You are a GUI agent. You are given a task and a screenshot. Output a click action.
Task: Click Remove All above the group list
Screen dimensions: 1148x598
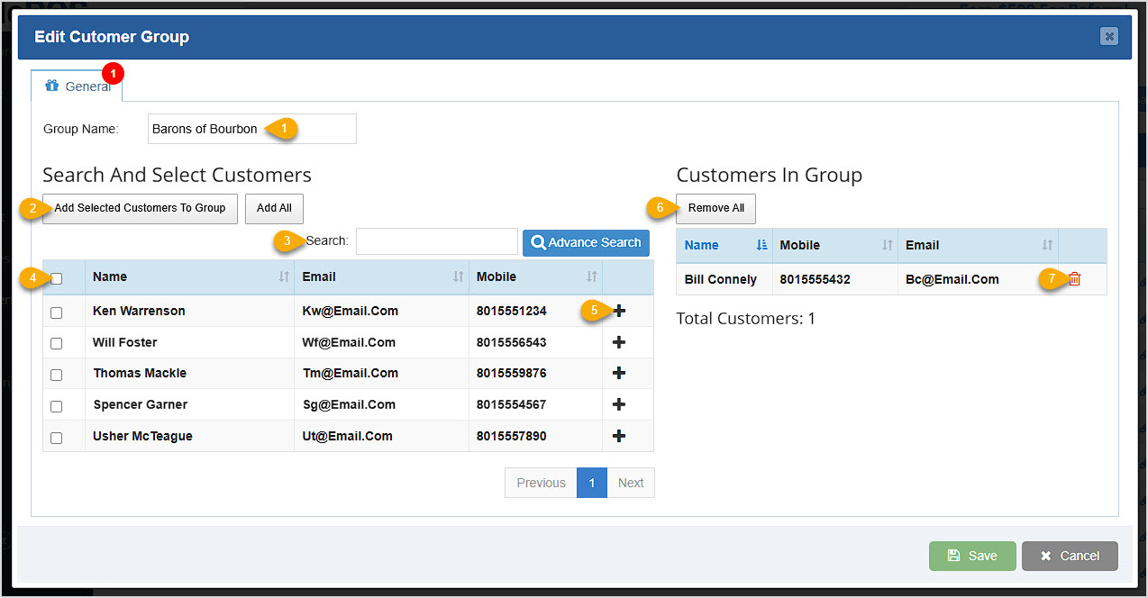[715, 208]
